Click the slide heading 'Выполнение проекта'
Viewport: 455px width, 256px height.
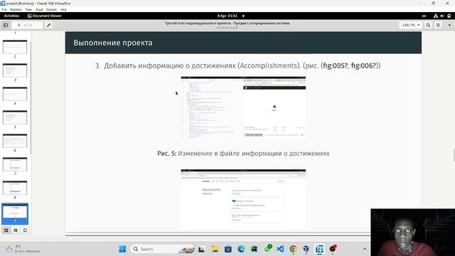coord(113,43)
